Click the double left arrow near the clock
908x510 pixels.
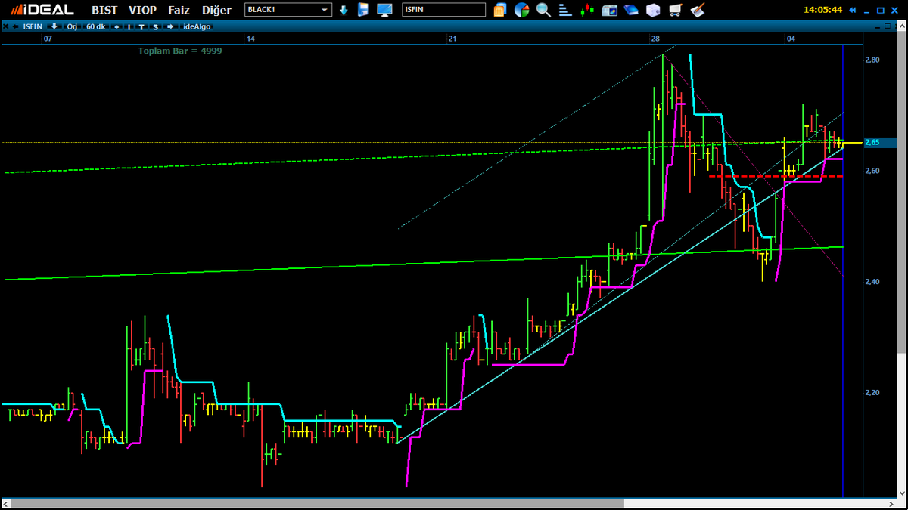point(853,10)
